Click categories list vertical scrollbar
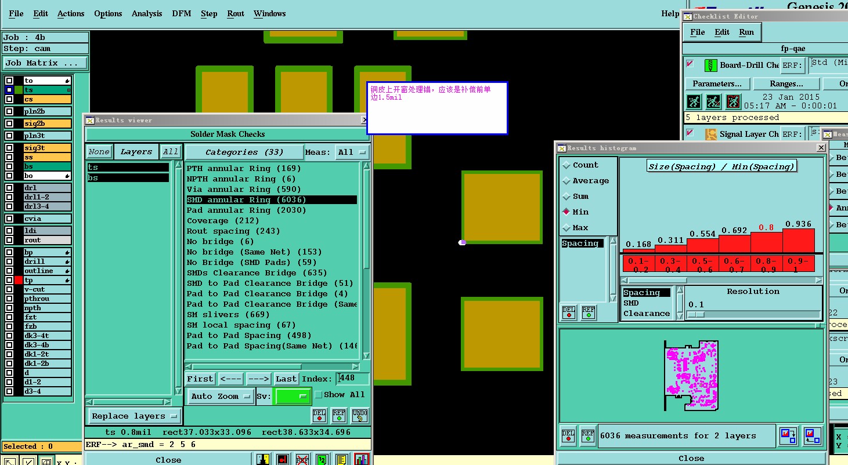Viewport: 848px width, 465px height. pos(366,260)
